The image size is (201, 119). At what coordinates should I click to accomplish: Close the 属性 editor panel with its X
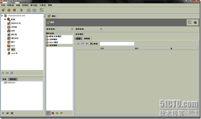point(195,23)
